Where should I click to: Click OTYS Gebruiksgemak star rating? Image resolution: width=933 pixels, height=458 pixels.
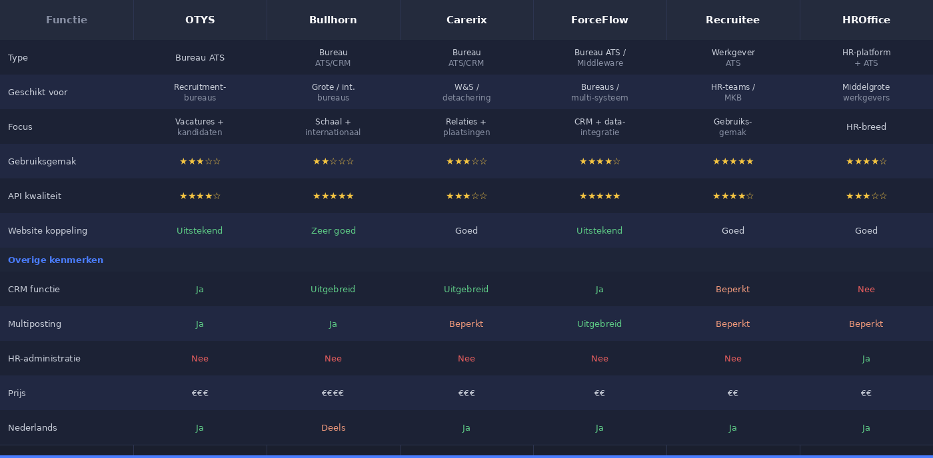[x=200, y=162]
